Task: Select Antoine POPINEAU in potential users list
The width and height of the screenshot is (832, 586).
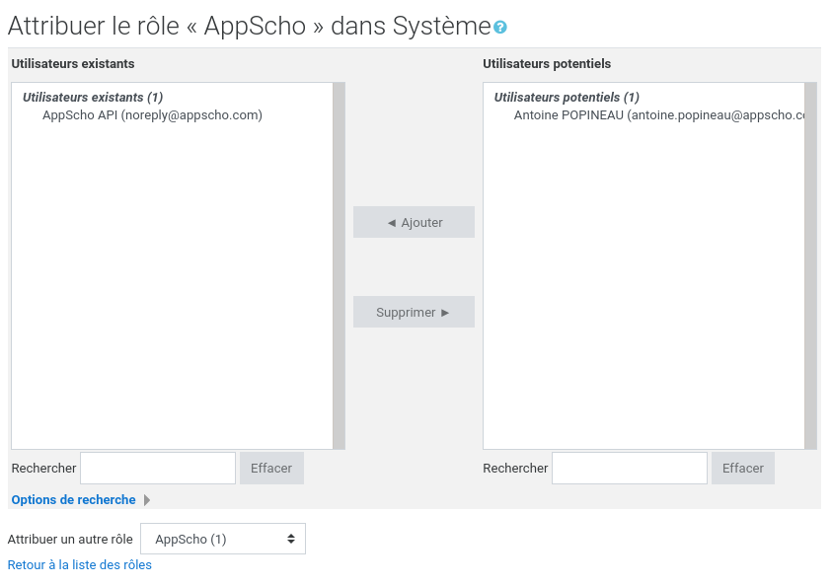Action: 651,115
